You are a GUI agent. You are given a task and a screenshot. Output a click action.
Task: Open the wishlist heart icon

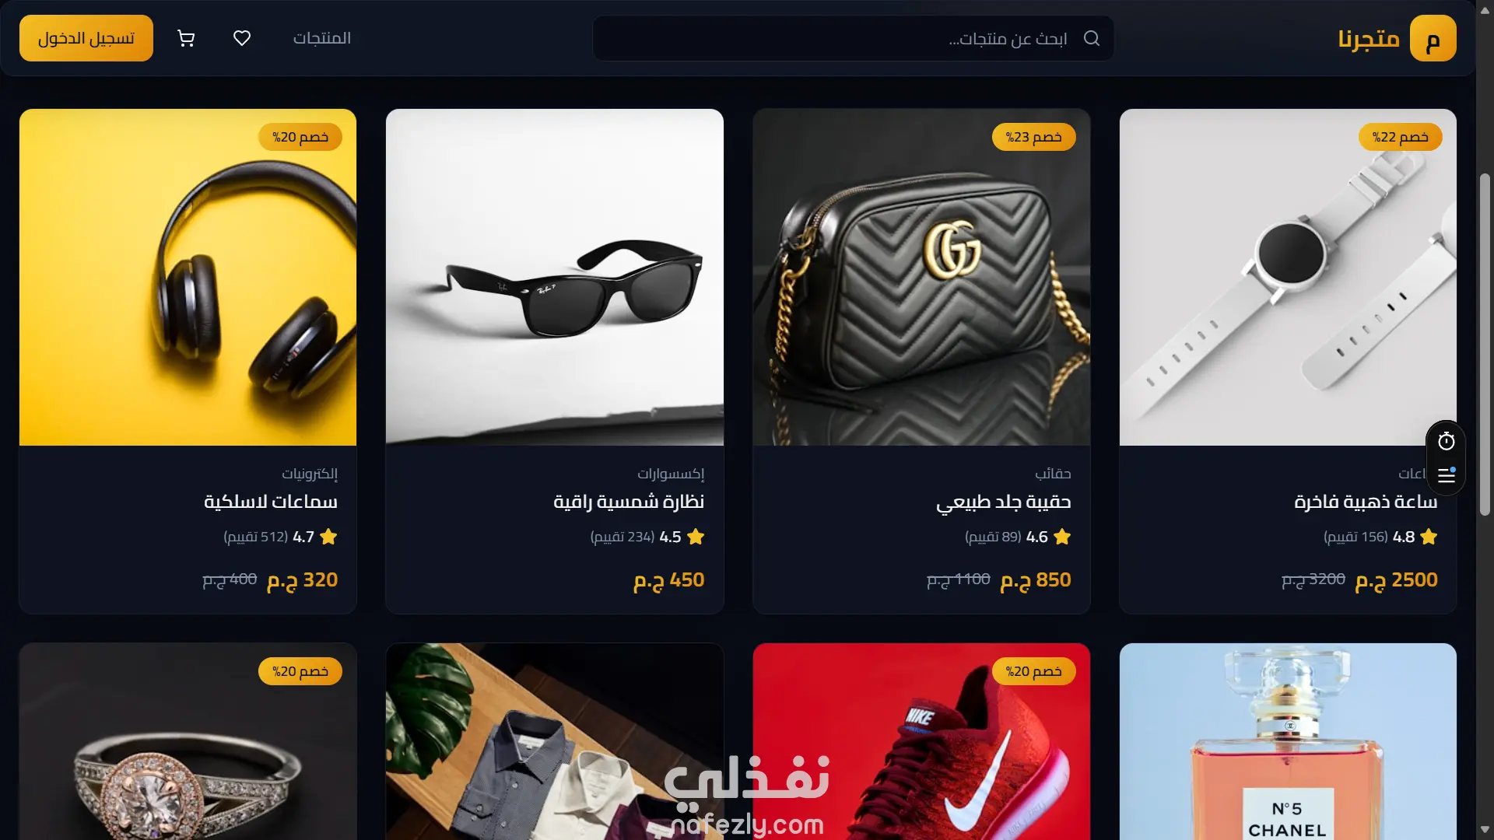242,38
